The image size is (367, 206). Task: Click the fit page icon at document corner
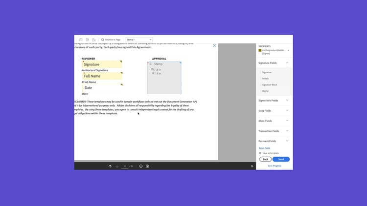(215, 45)
